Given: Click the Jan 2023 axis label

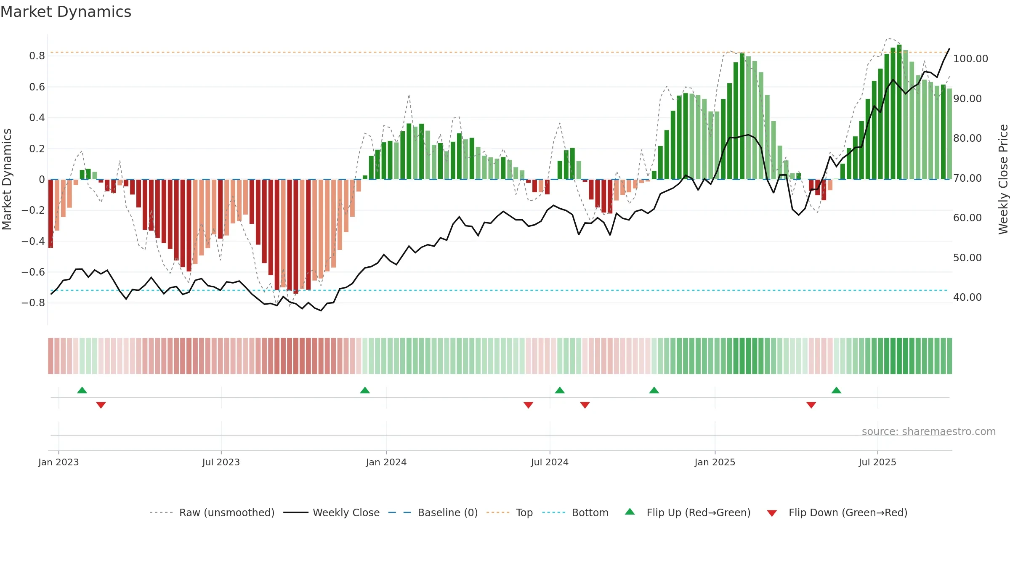Looking at the screenshot, I should [58, 462].
